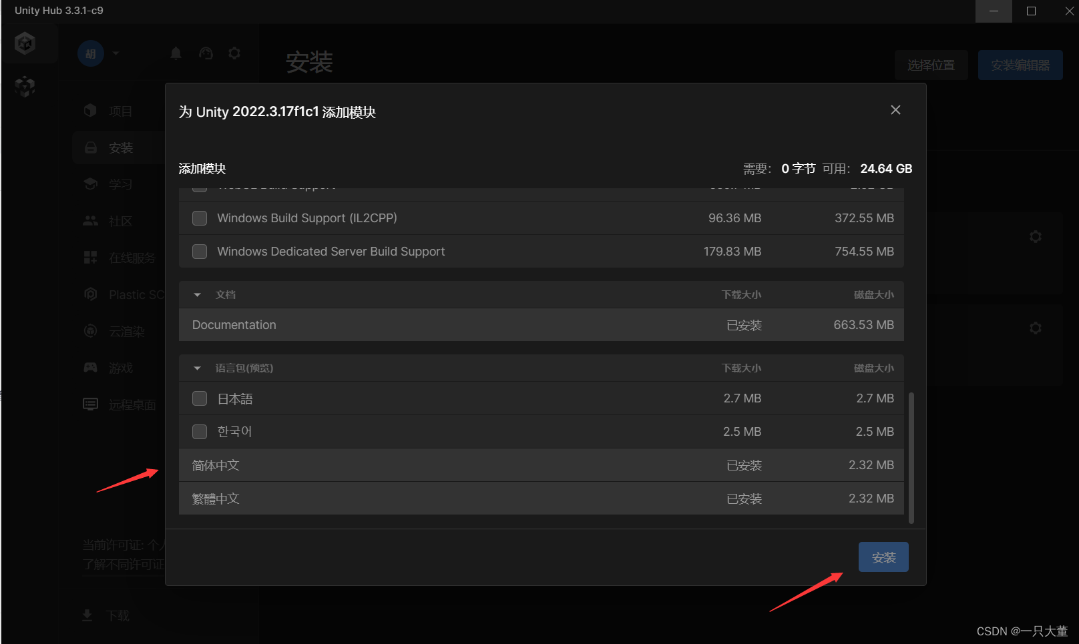Click the Plastic SCM hexagon icon
Viewport: 1079px width, 644px height.
[90, 294]
